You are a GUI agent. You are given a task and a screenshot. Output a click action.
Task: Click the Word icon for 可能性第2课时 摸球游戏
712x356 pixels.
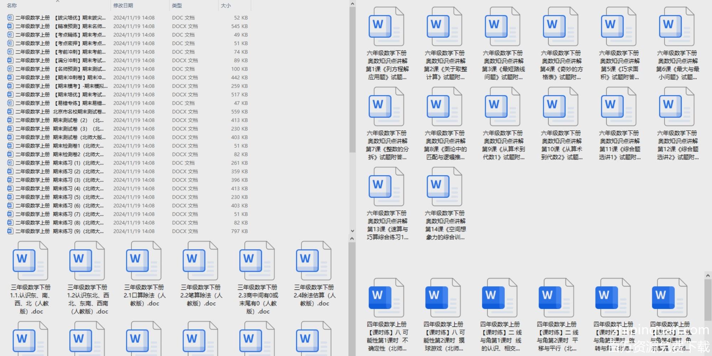point(443,298)
